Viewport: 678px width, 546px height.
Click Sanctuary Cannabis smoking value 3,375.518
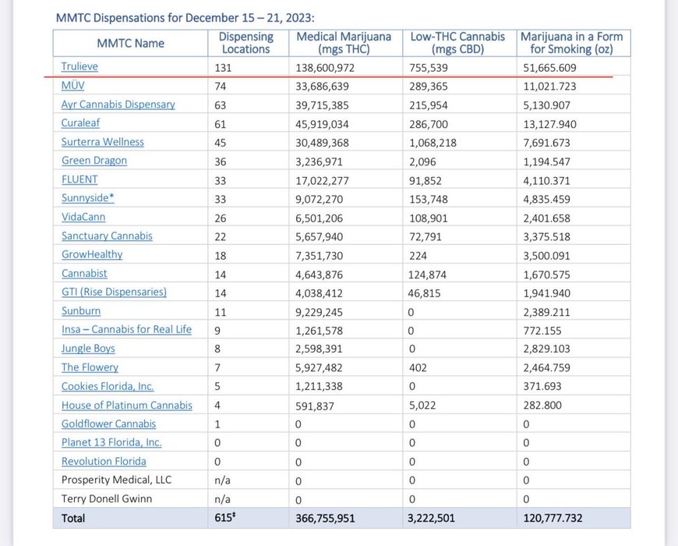coord(546,237)
